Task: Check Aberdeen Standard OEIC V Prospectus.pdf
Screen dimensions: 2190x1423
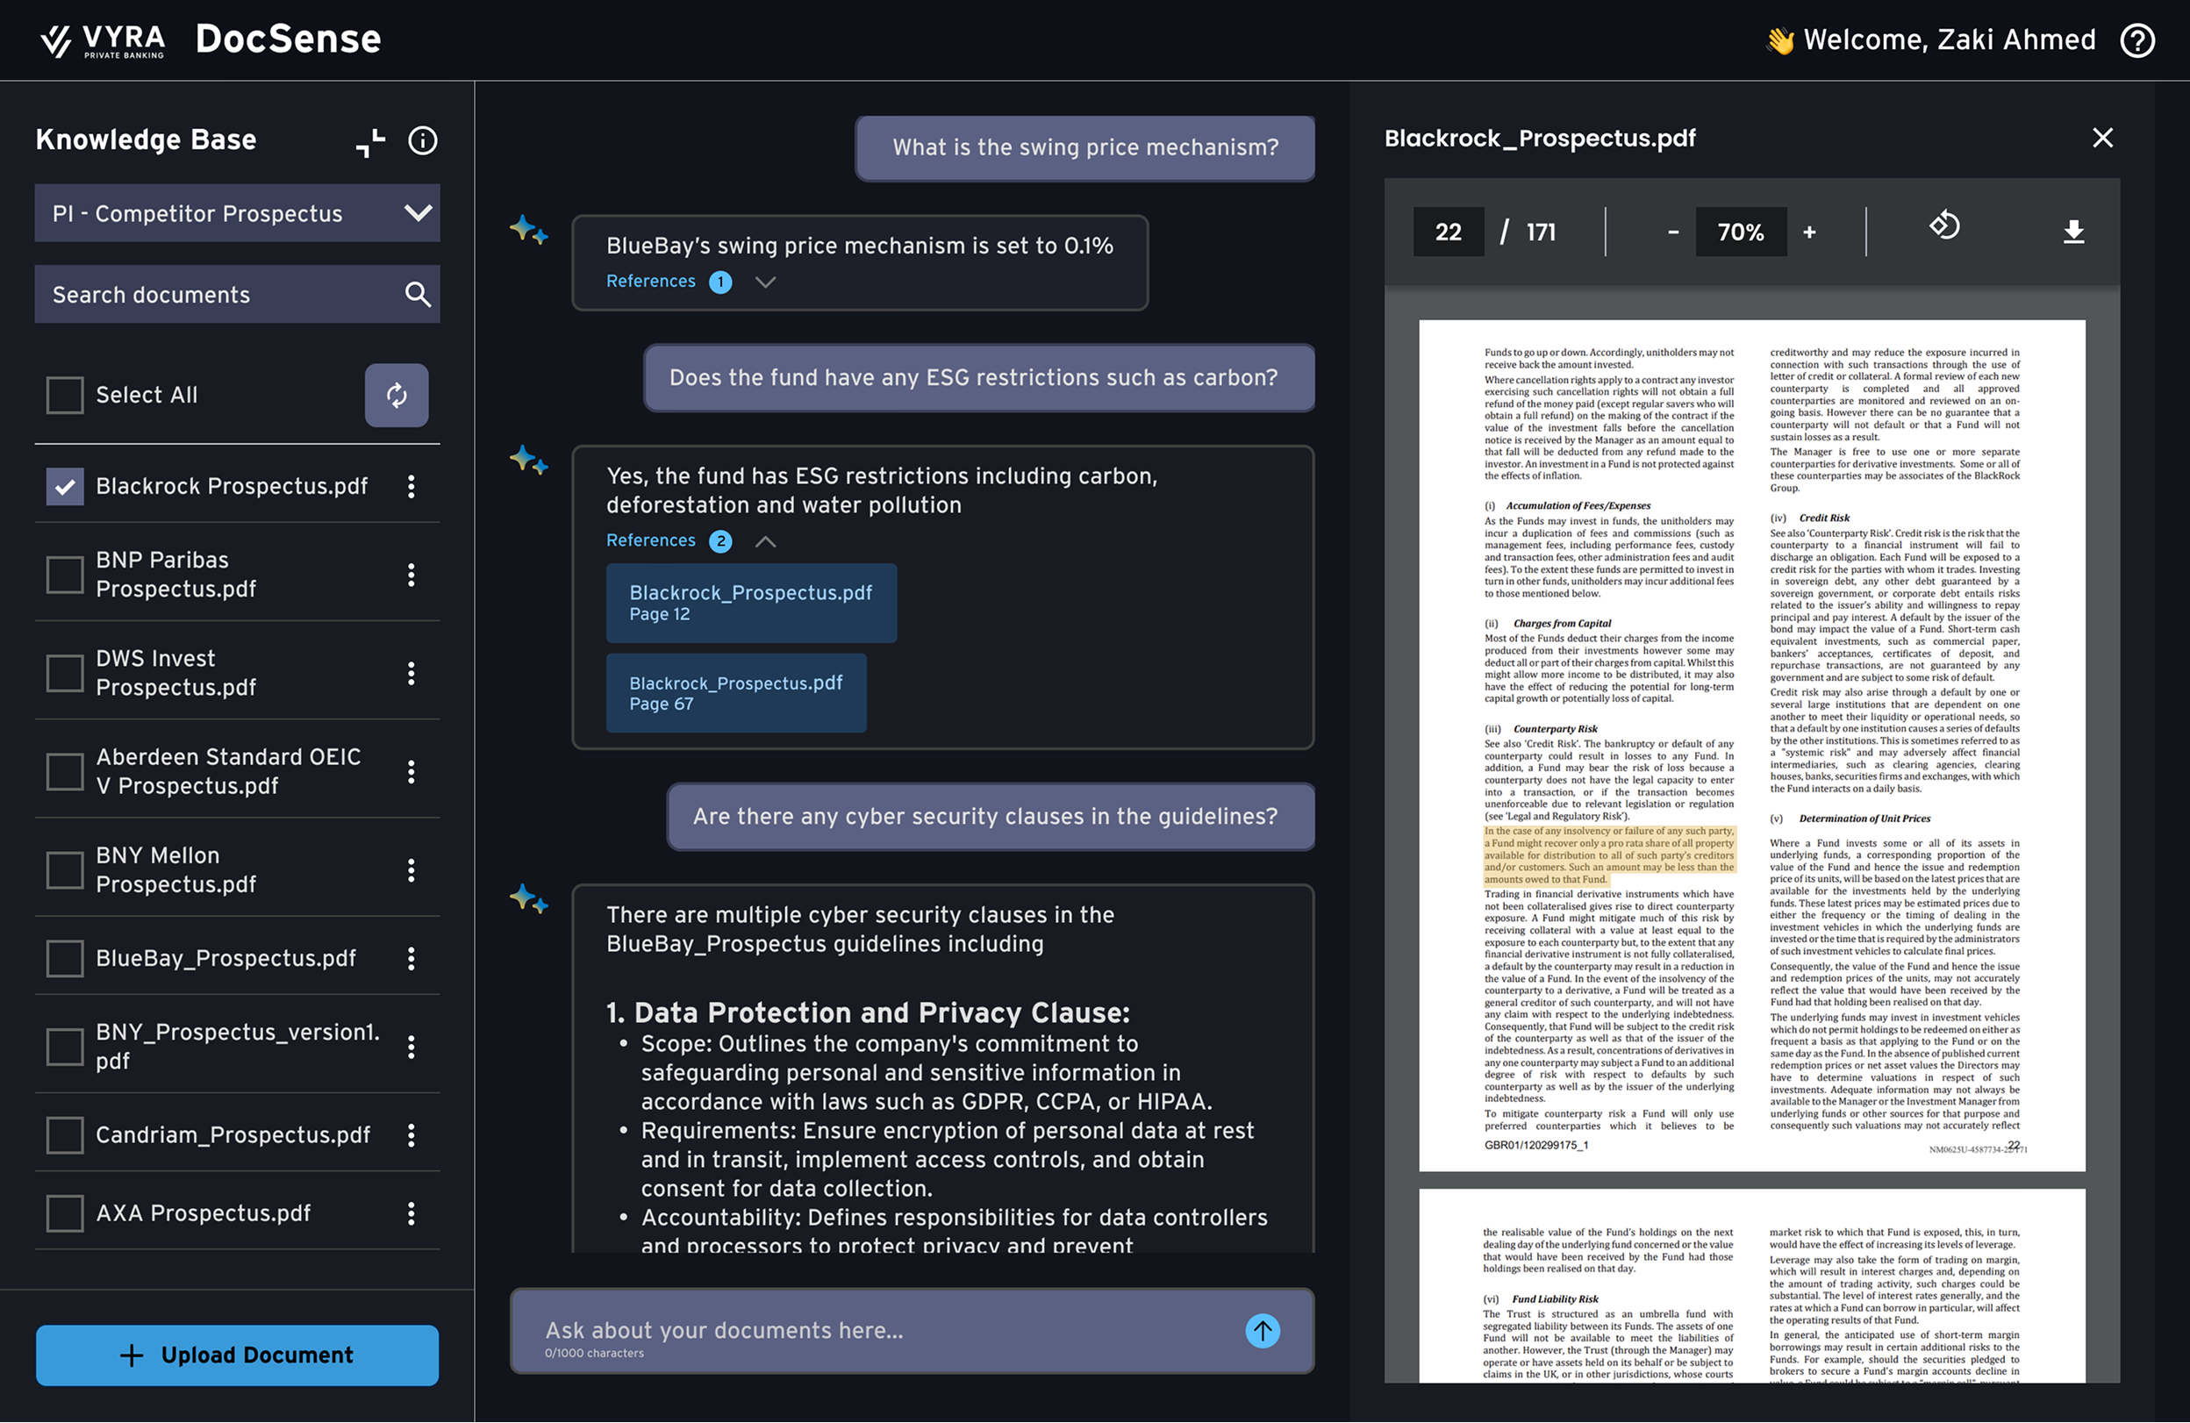Action: (x=65, y=772)
